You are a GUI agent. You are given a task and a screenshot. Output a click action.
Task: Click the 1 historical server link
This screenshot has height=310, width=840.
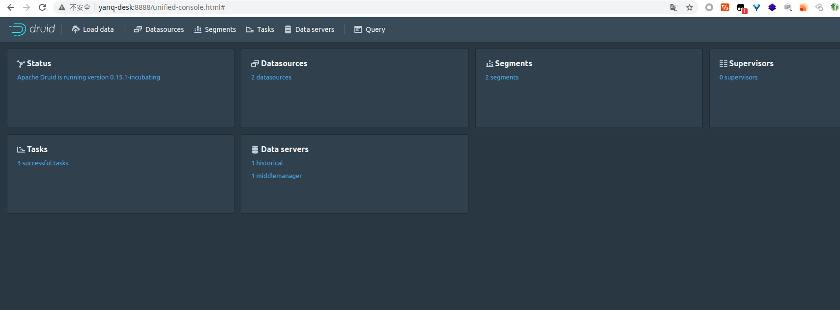[x=267, y=163]
